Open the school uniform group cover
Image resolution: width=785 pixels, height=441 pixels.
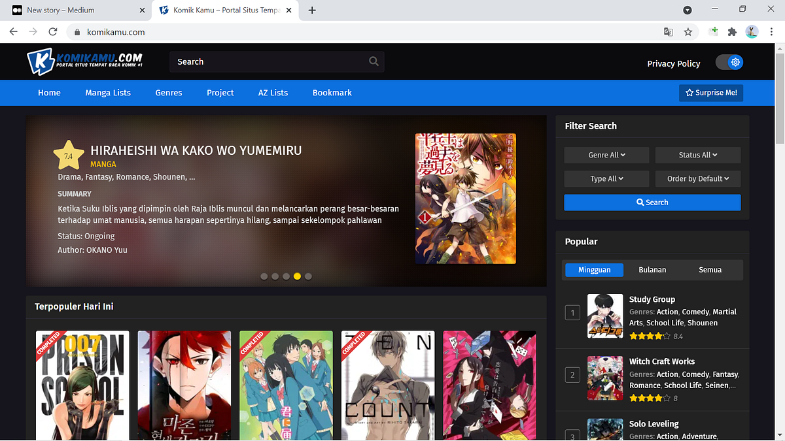pyautogui.click(x=286, y=385)
